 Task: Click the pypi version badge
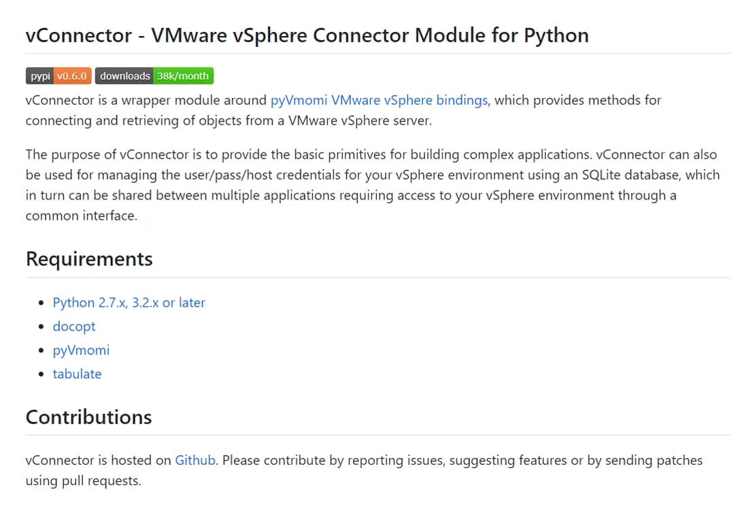(39, 76)
